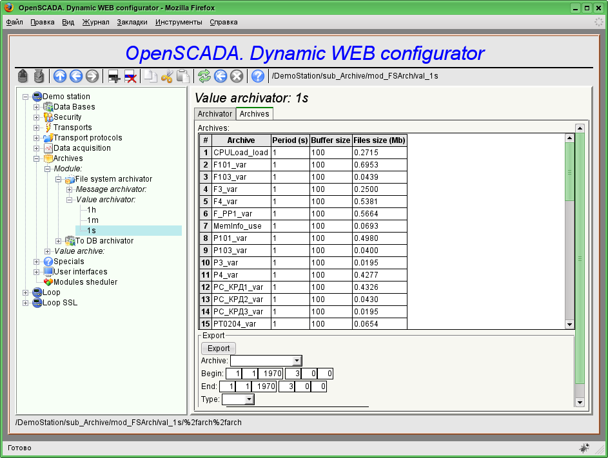Click the Data Bases tree icon
The image size is (608, 458).
(48, 106)
